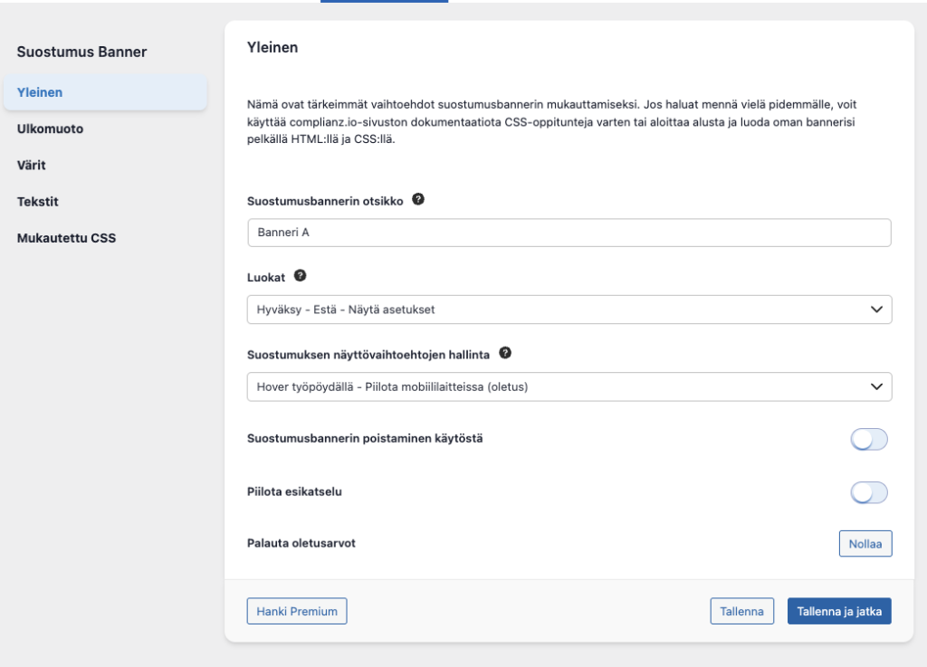Viewport: 927px width, 667px height.
Task: Toggle Suostumusbannerin poistaminen käytöstä switch
Action: (x=869, y=439)
